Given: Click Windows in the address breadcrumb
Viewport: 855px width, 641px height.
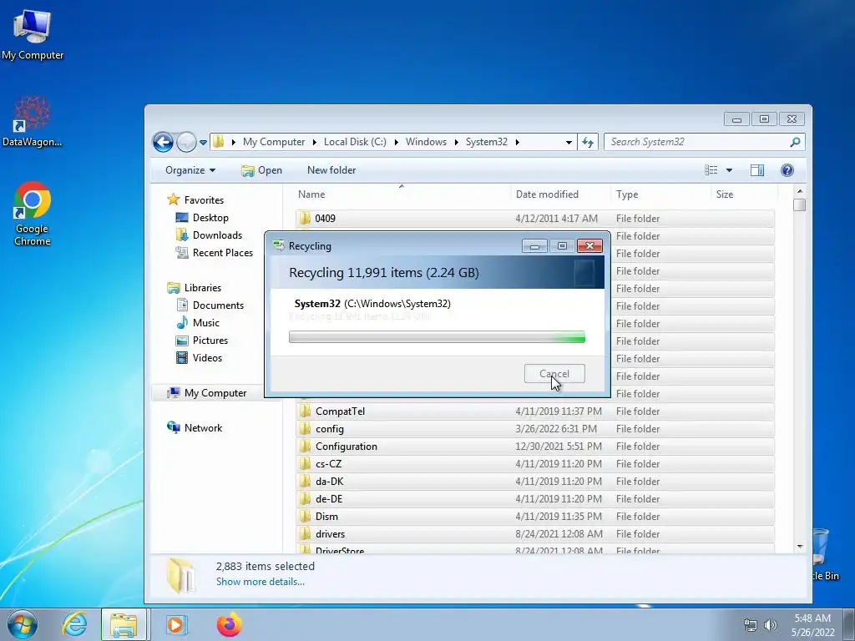Looking at the screenshot, I should (x=426, y=142).
